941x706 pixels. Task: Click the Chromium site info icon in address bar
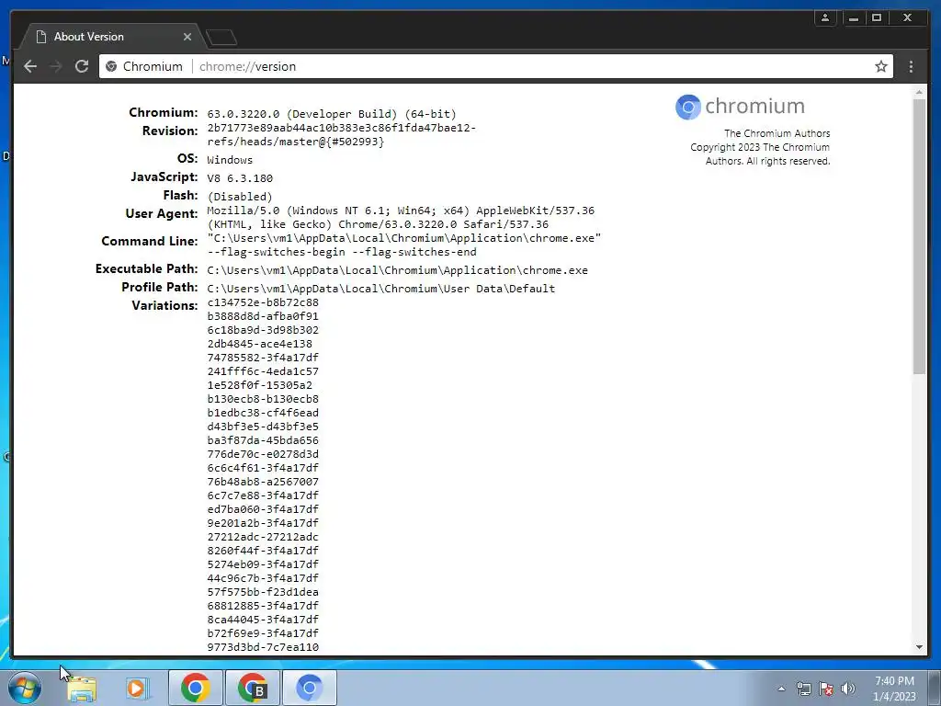coord(111,66)
